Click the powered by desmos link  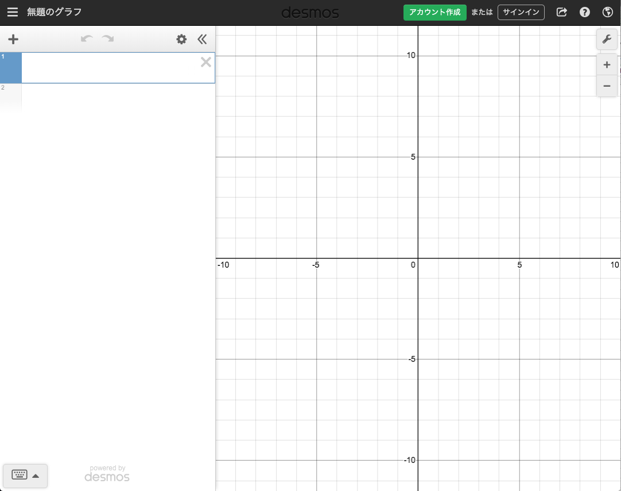107,474
